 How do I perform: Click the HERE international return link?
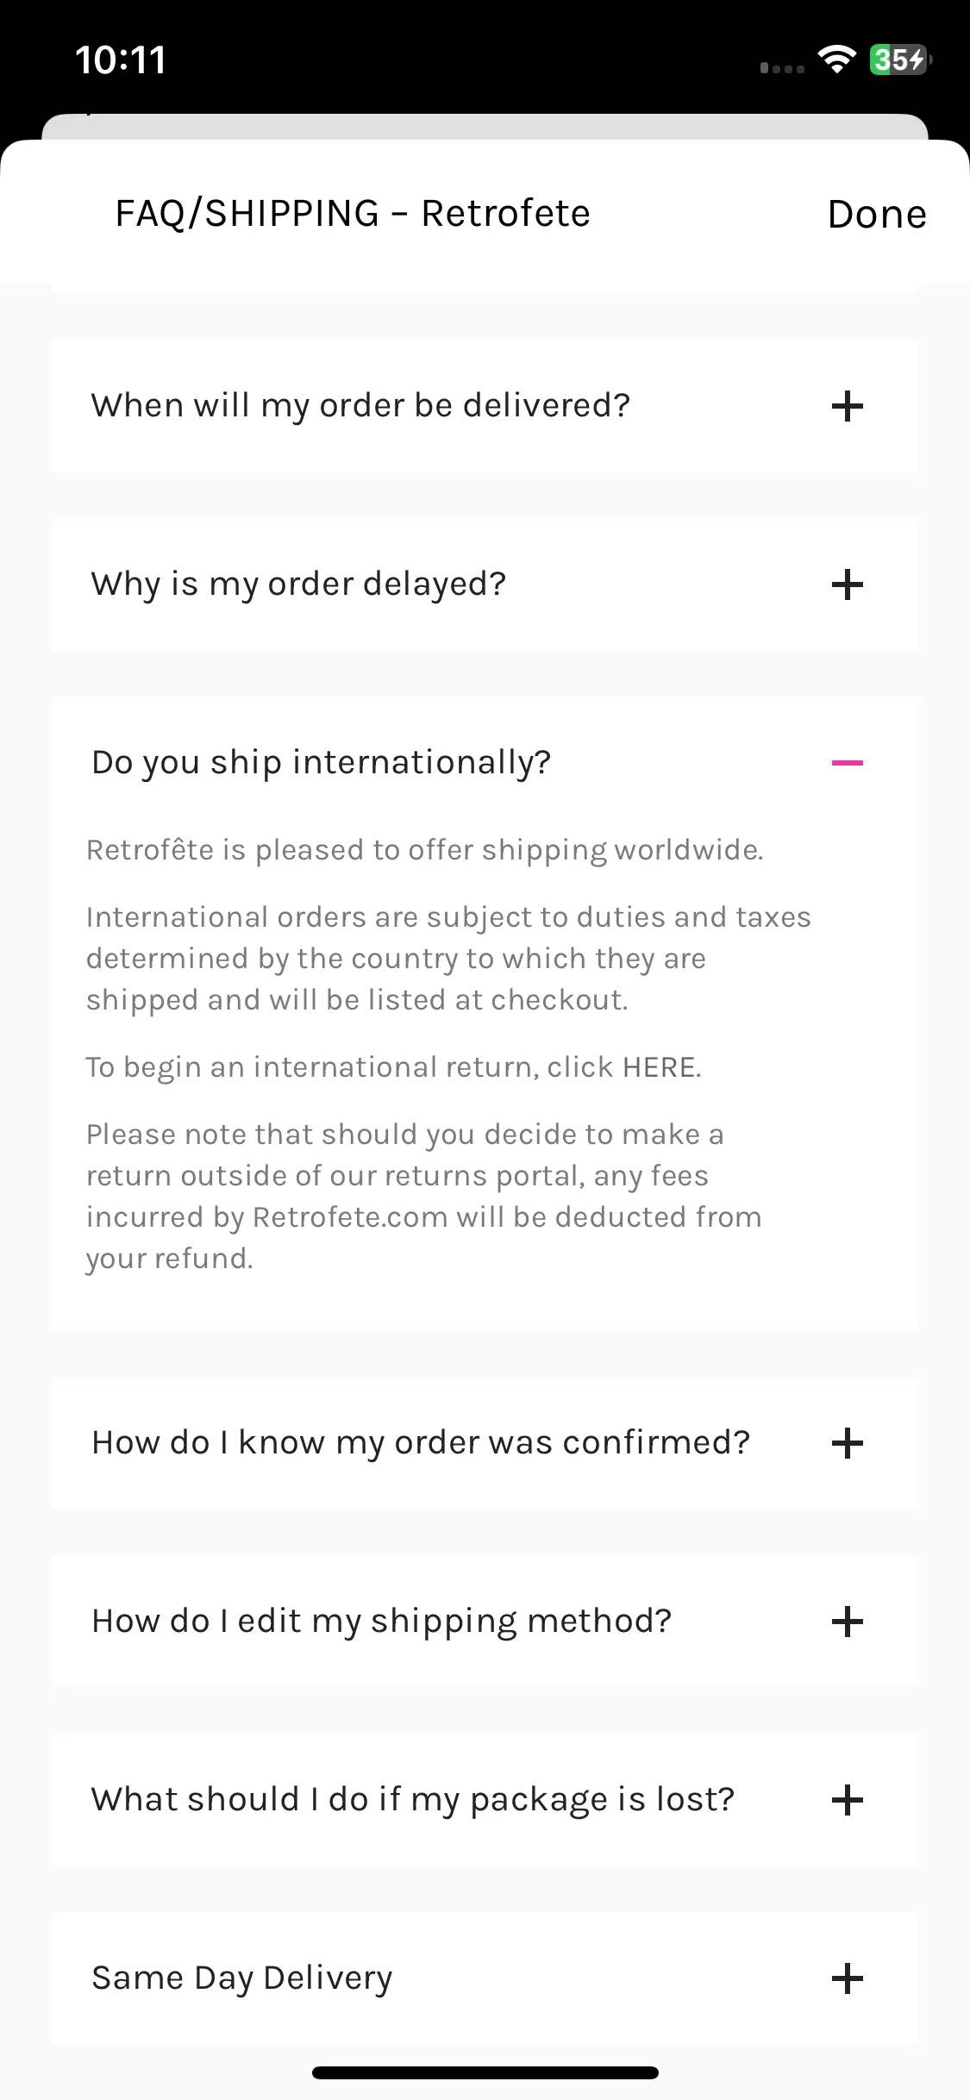[x=660, y=1067]
